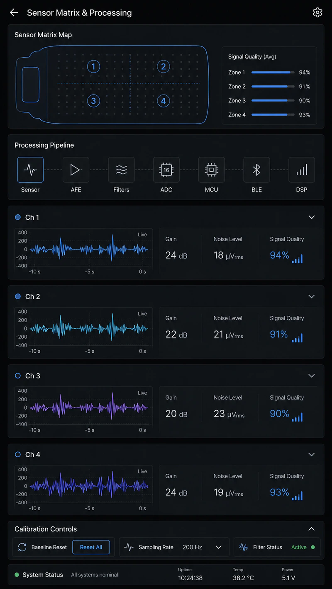This screenshot has width=332, height=589.
Task: Click the Uptime value 10:24:38
Action: (x=190, y=578)
